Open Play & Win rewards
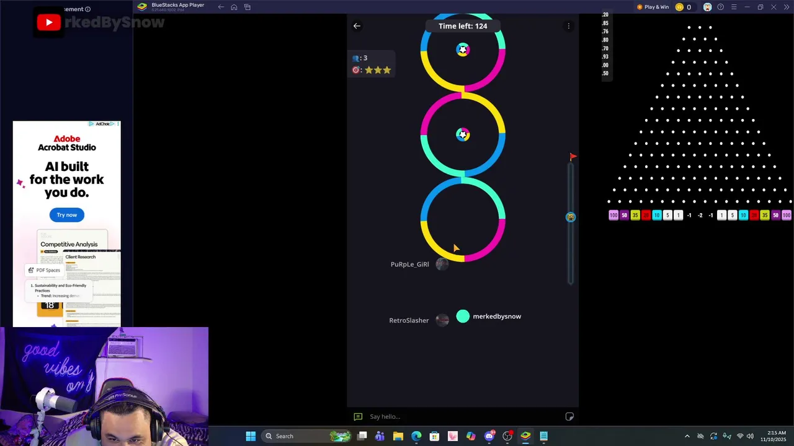 (653, 7)
